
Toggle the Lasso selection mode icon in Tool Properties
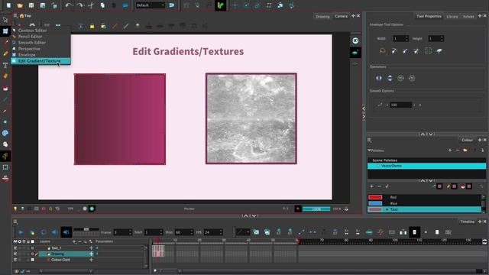click(x=383, y=51)
